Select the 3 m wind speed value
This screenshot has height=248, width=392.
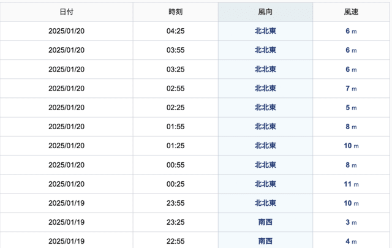(351, 222)
